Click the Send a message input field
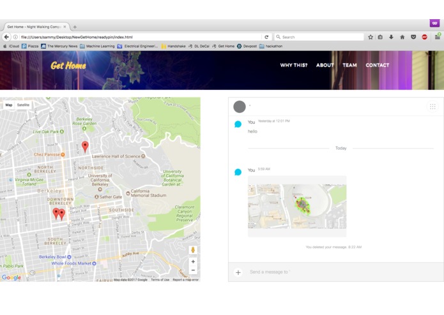The height and width of the screenshot is (315, 444). point(342,272)
